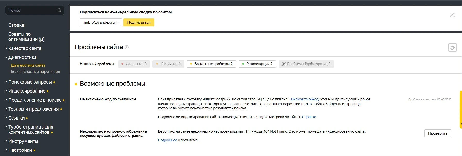
Task: Open Безопасность и нарушения submenu item
Action: (x=35, y=72)
